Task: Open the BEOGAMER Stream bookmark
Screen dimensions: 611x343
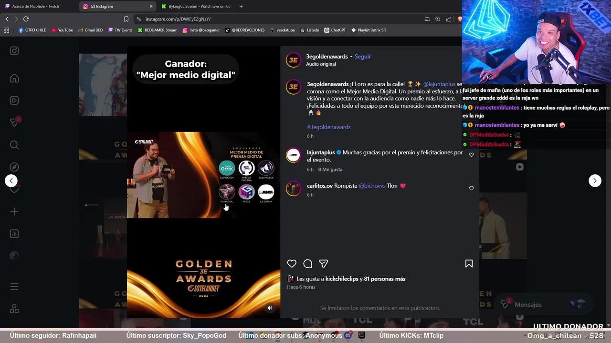Action: (158, 30)
